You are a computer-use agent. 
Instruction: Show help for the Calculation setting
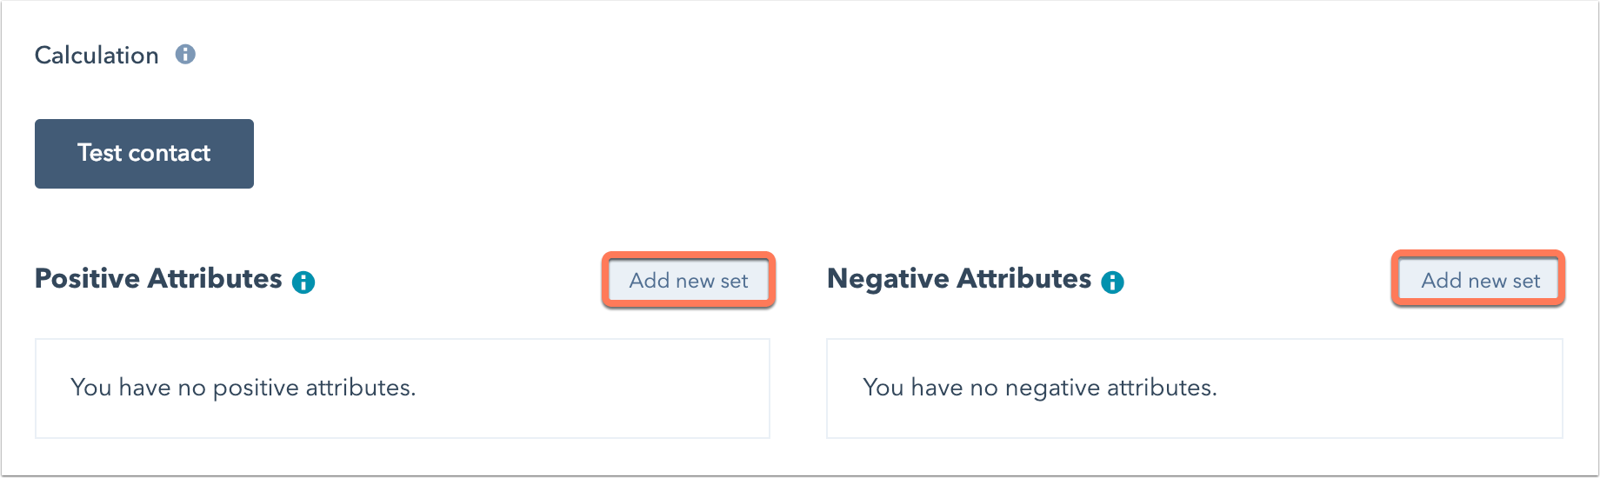(185, 55)
